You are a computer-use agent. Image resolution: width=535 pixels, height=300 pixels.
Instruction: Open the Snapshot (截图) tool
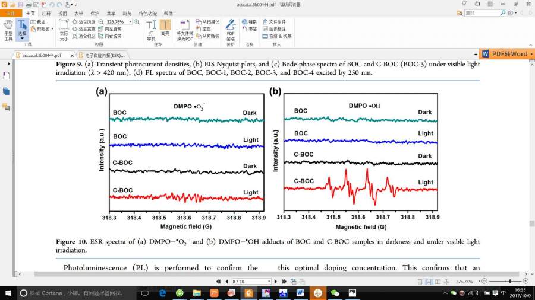click(38, 22)
